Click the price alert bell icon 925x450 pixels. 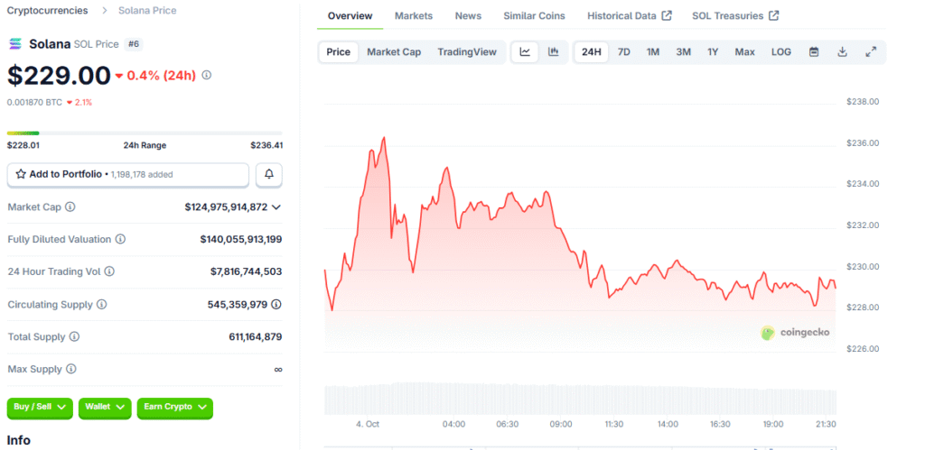(269, 174)
